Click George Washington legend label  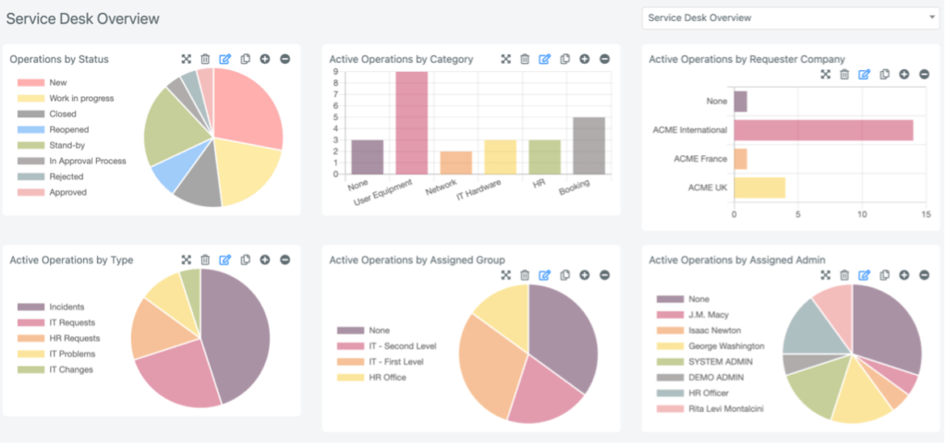click(x=726, y=346)
